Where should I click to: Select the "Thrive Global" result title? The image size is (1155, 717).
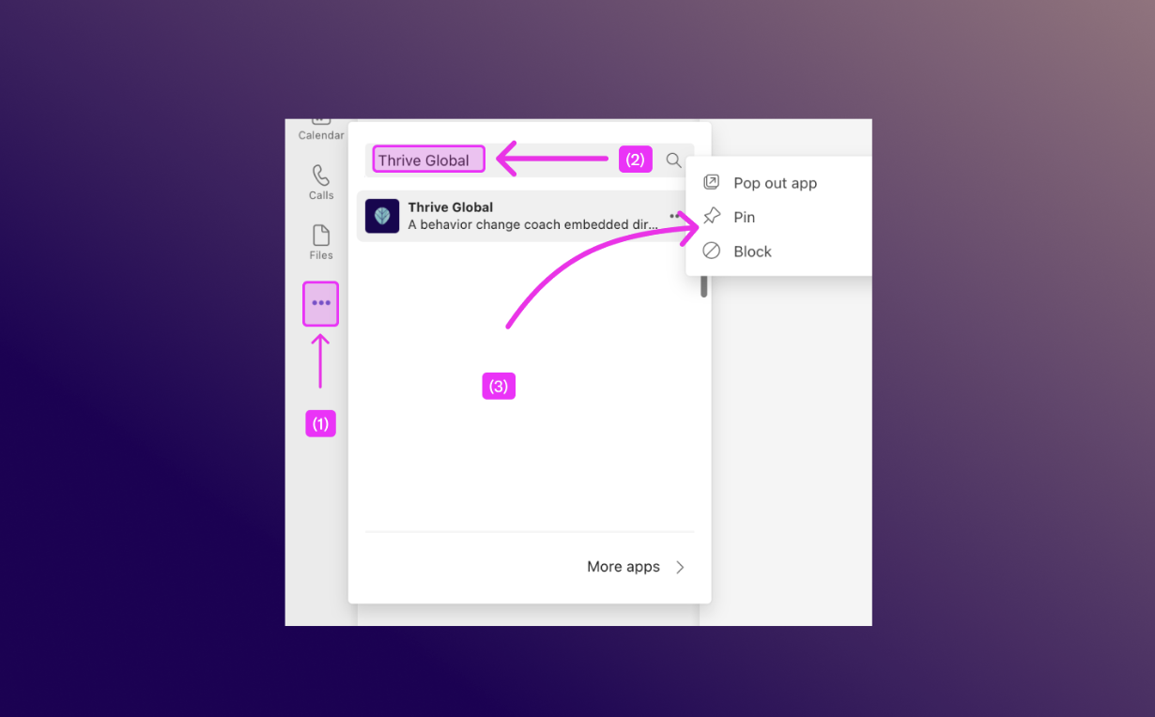(451, 207)
